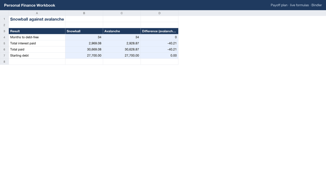Select Avalanche months value 34

click(122, 37)
